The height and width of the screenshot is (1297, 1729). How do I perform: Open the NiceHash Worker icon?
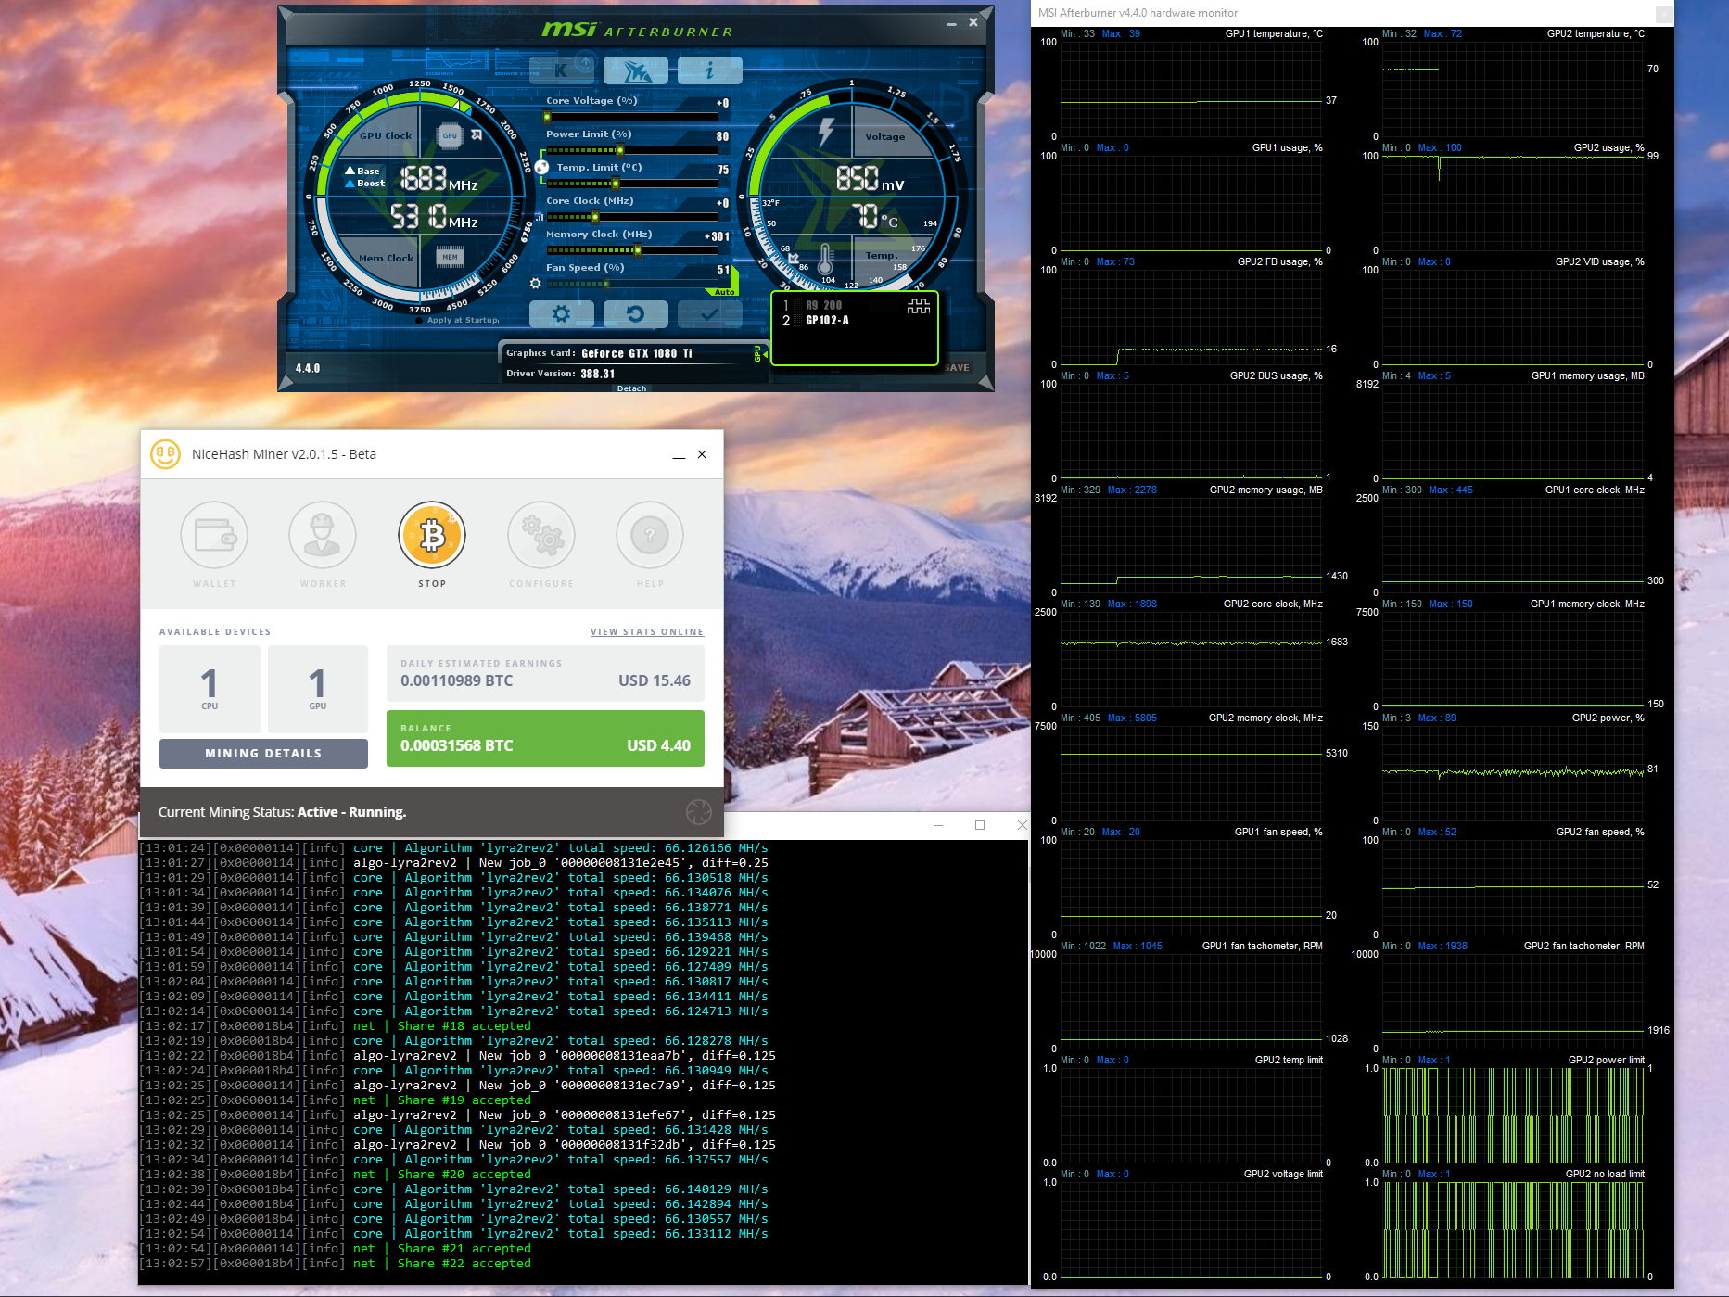323,535
